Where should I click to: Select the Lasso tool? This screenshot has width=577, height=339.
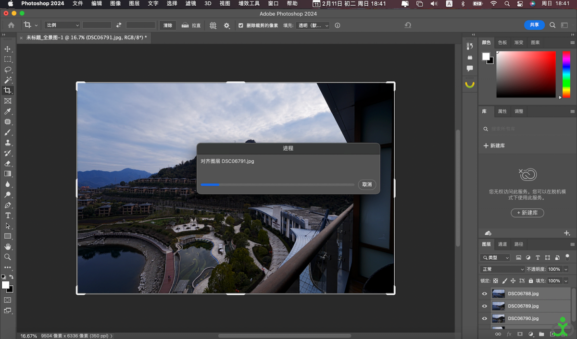(8, 70)
